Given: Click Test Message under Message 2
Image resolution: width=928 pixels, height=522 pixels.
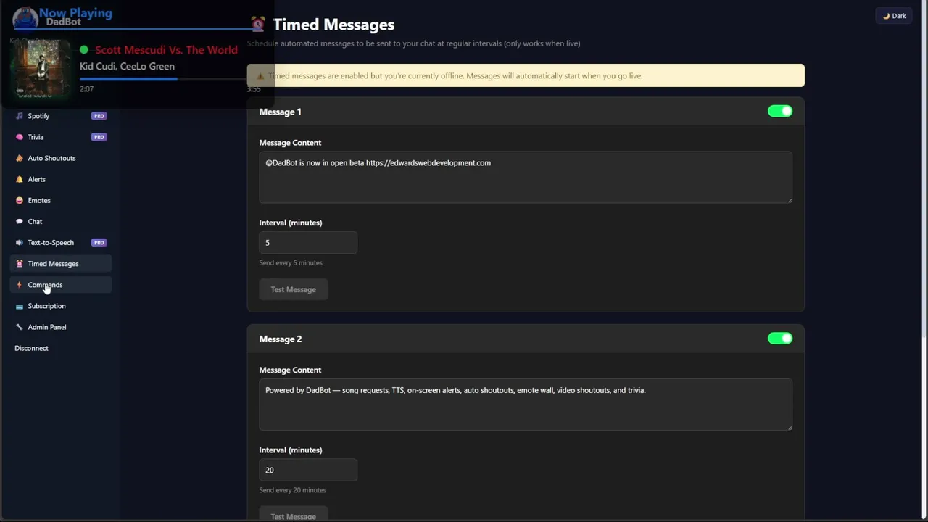Looking at the screenshot, I should pos(293,515).
